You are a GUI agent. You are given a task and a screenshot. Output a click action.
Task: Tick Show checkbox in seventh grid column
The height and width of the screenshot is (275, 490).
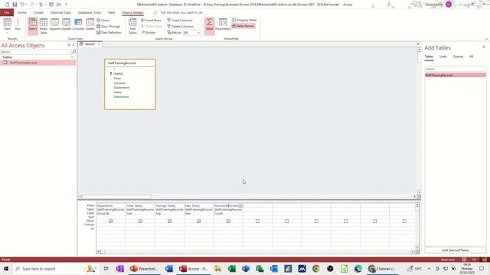pos(287,221)
